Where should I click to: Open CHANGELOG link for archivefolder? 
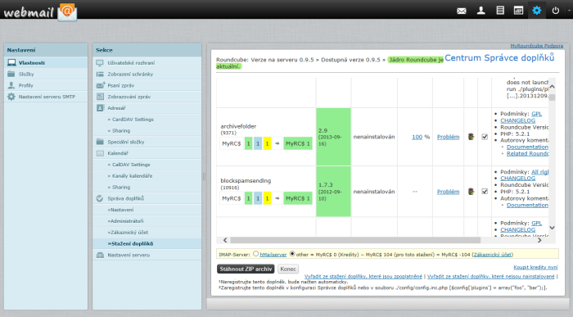click(518, 120)
